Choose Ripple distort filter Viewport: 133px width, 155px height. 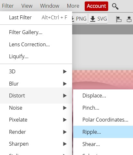click(x=103, y=132)
